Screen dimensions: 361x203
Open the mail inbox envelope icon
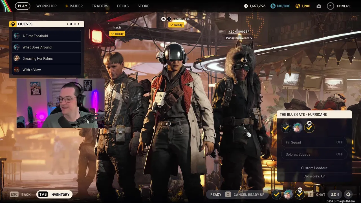tap(319, 6)
